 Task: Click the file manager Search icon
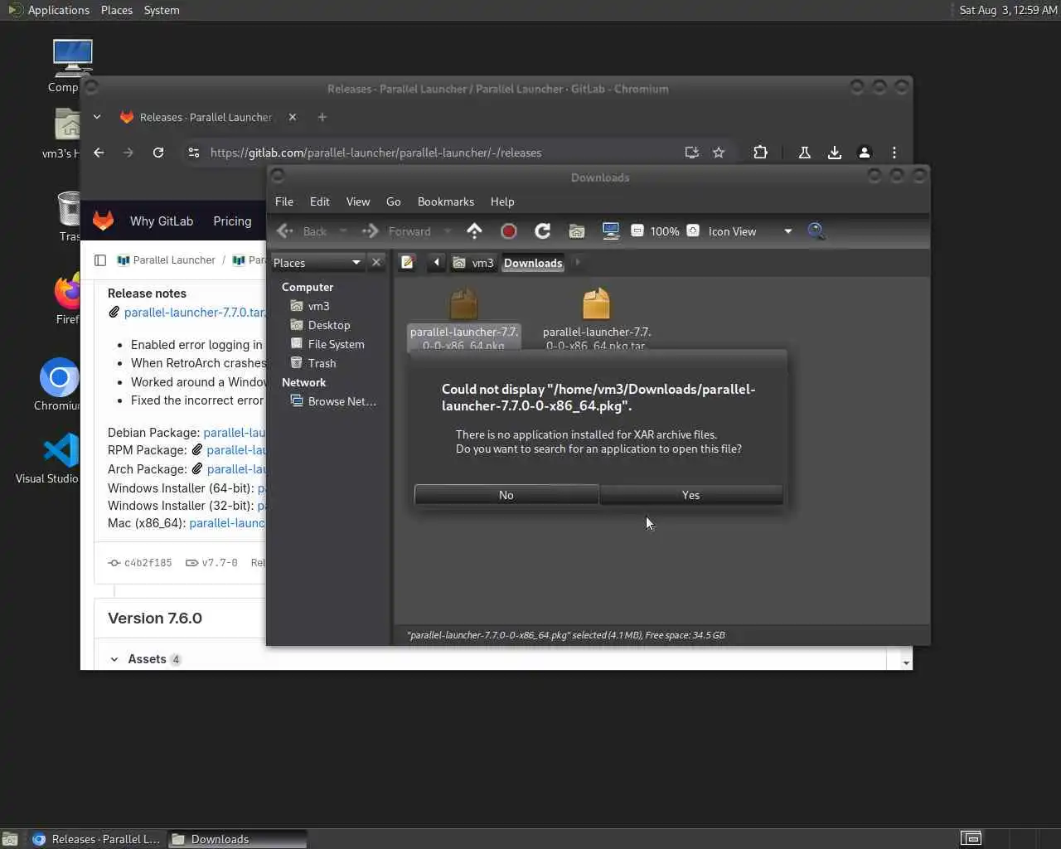pyautogui.click(x=816, y=231)
